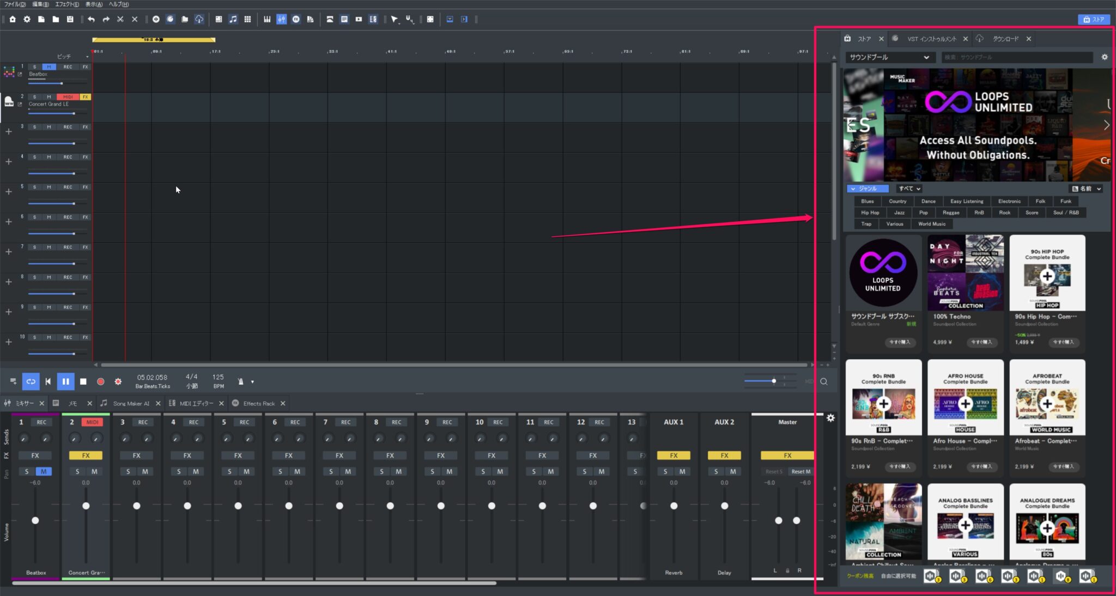Mute track 1 Beatbox with its M button
Image resolution: width=1116 pixels, height=596 pixels.
click(x=48, y=66)
